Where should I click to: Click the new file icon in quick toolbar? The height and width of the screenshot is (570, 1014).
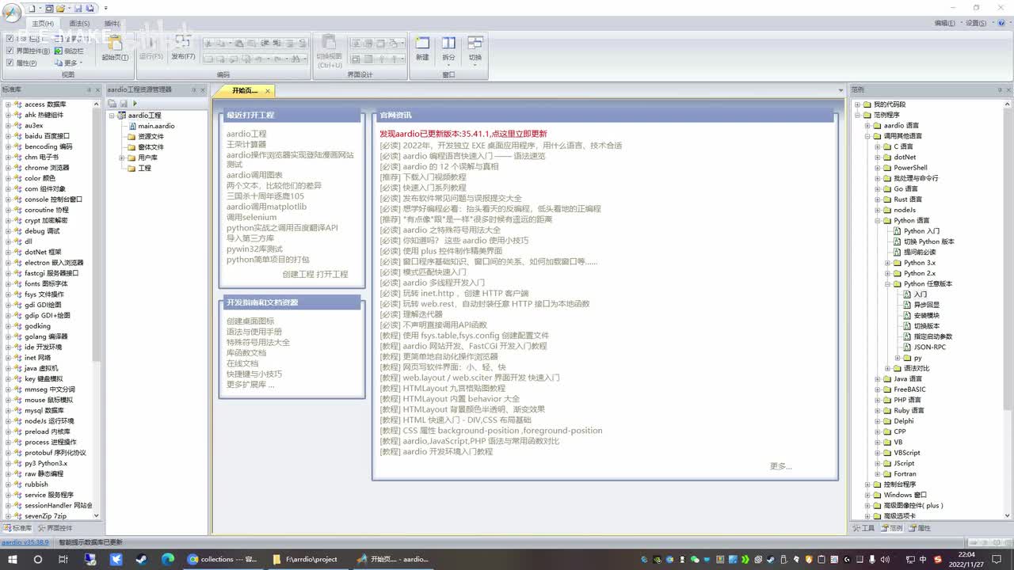click(x=32, y=8)
